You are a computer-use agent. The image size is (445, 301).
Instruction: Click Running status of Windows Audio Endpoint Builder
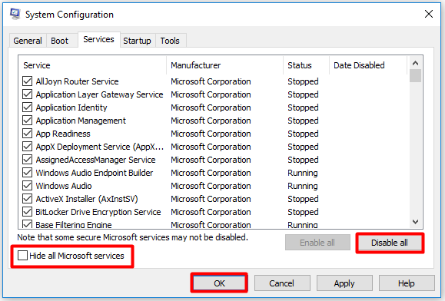[303, 173]
